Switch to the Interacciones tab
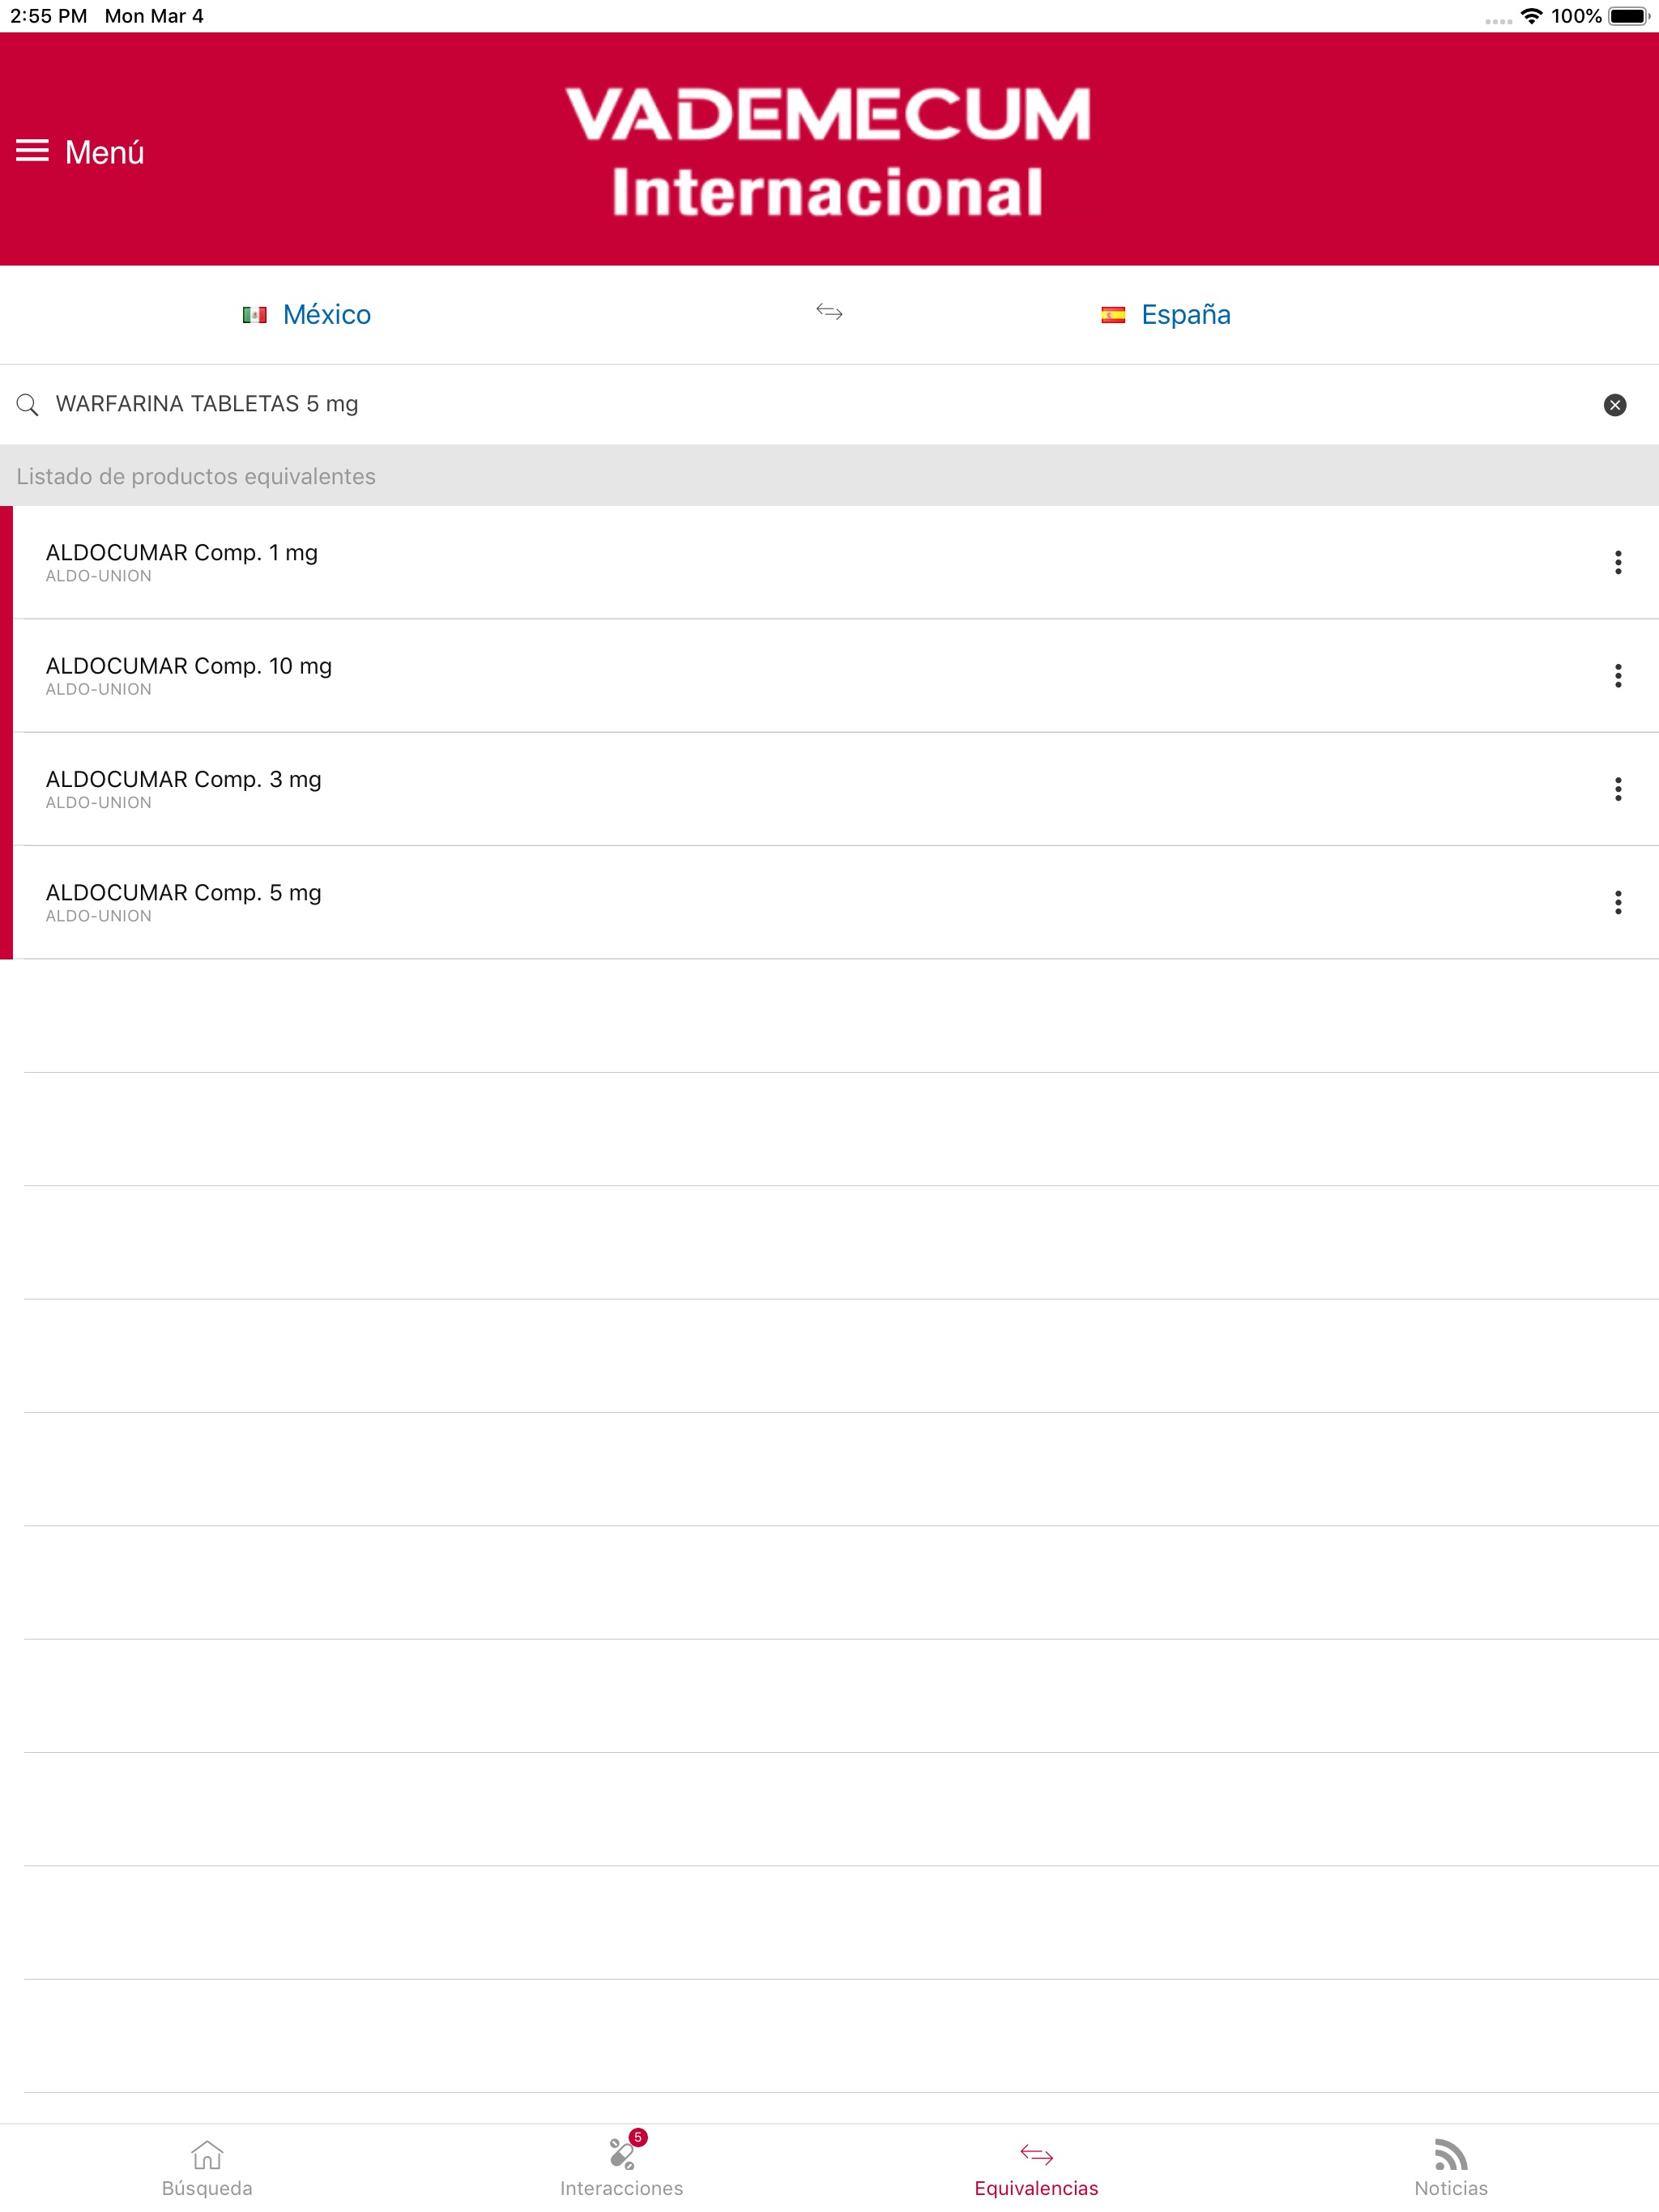1659x2212 pixels. pyautogui.click(x=621, y=2168)
